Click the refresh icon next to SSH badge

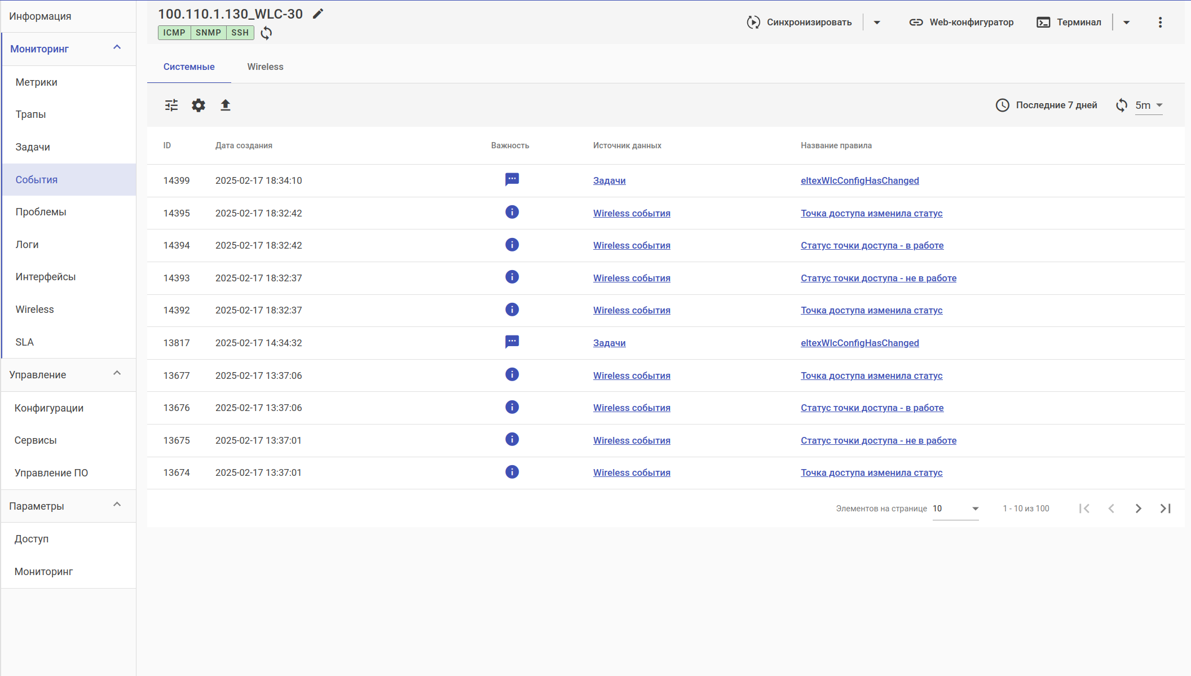266,33
